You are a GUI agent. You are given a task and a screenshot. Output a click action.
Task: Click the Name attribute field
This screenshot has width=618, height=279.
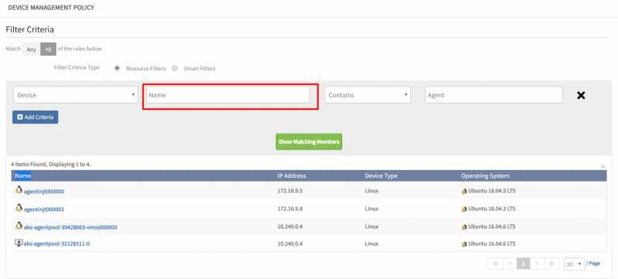point(228,95)
